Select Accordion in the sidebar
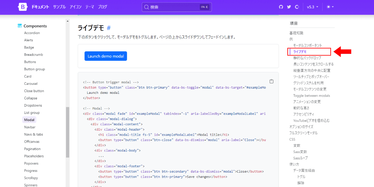374x187 pixels. (32, 33)
